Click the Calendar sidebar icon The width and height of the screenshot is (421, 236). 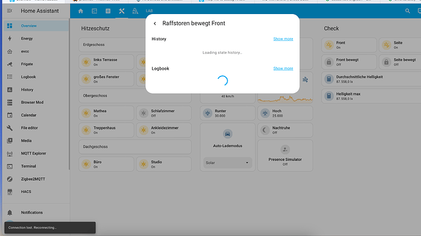click(x=10, y=115)
